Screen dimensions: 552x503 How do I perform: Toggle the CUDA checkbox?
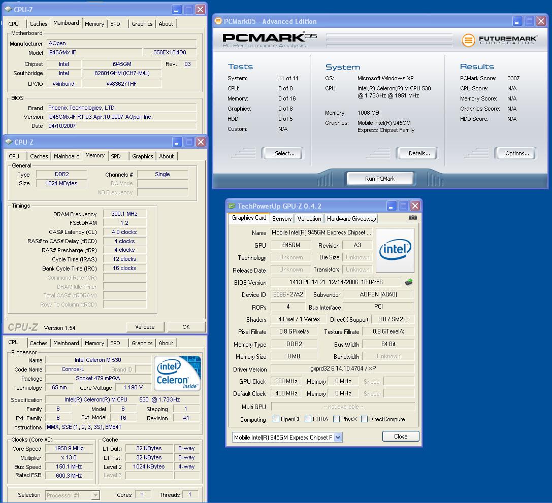click(x=308, y=419)
